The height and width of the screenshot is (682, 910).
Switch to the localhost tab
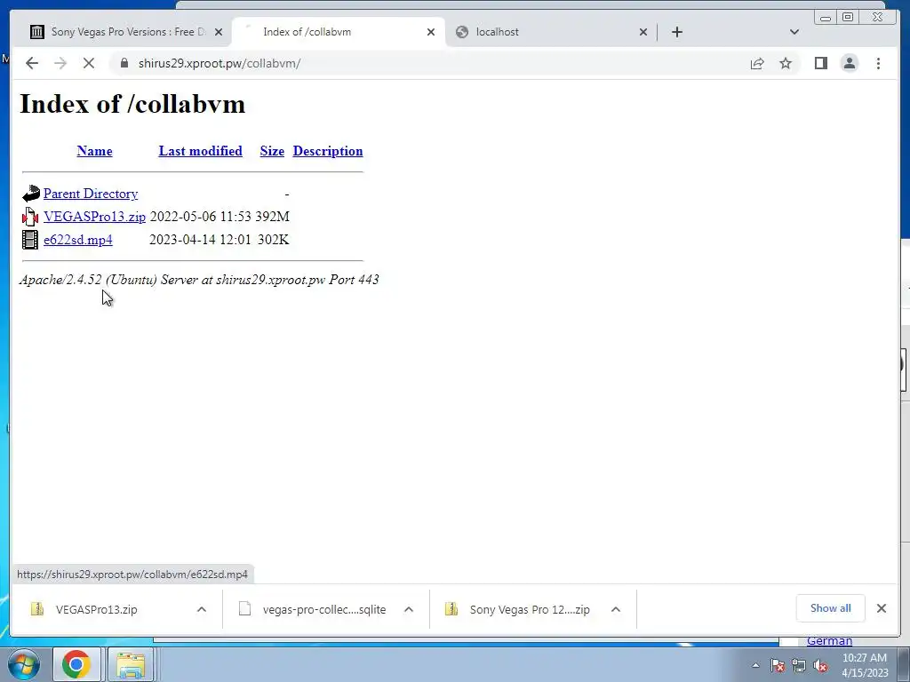tap(551, 32)
